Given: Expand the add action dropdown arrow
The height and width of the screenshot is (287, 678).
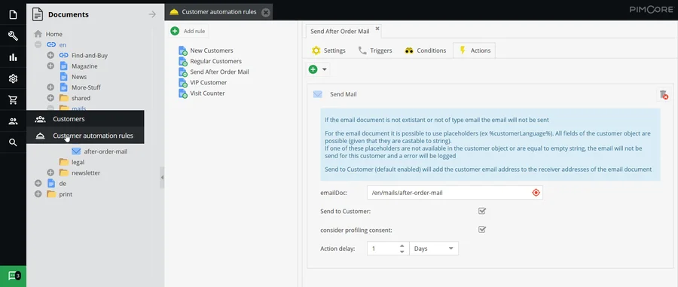Looking at the screenshot, I should pos(325,69).
